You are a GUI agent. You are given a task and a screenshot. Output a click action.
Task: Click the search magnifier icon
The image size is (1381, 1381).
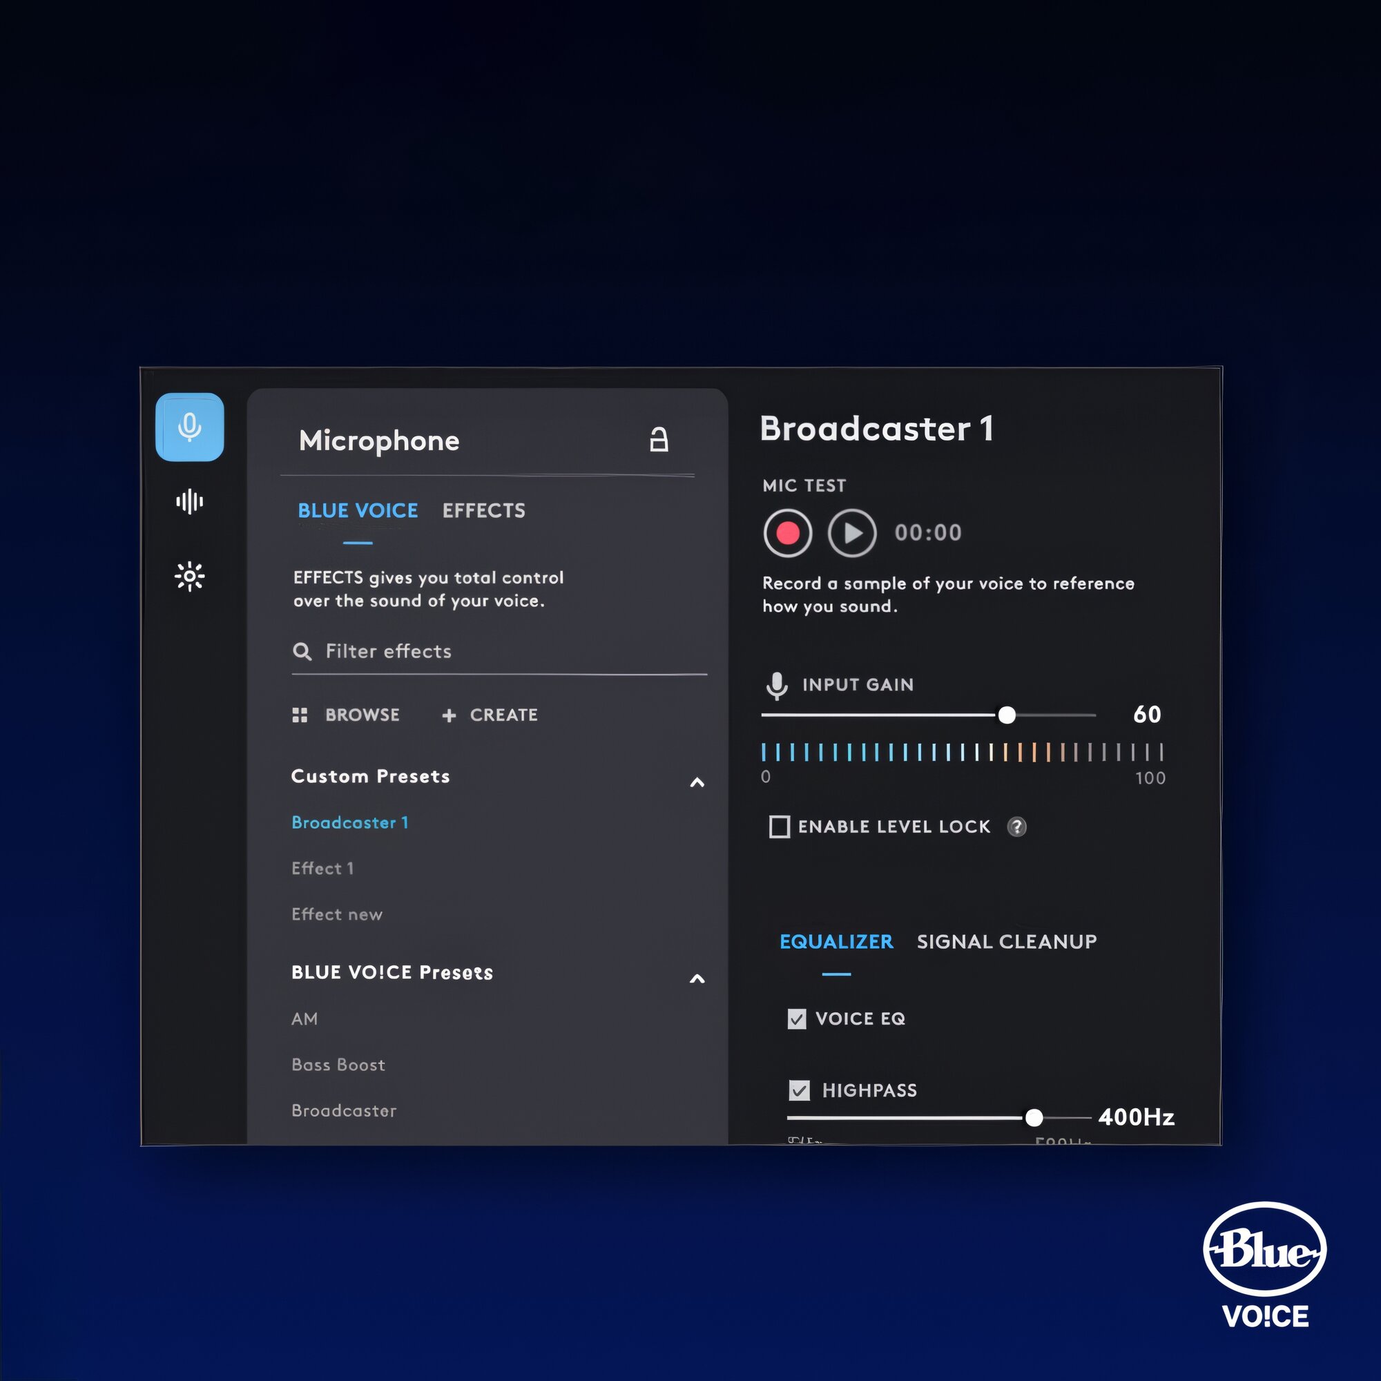[302, 651]
